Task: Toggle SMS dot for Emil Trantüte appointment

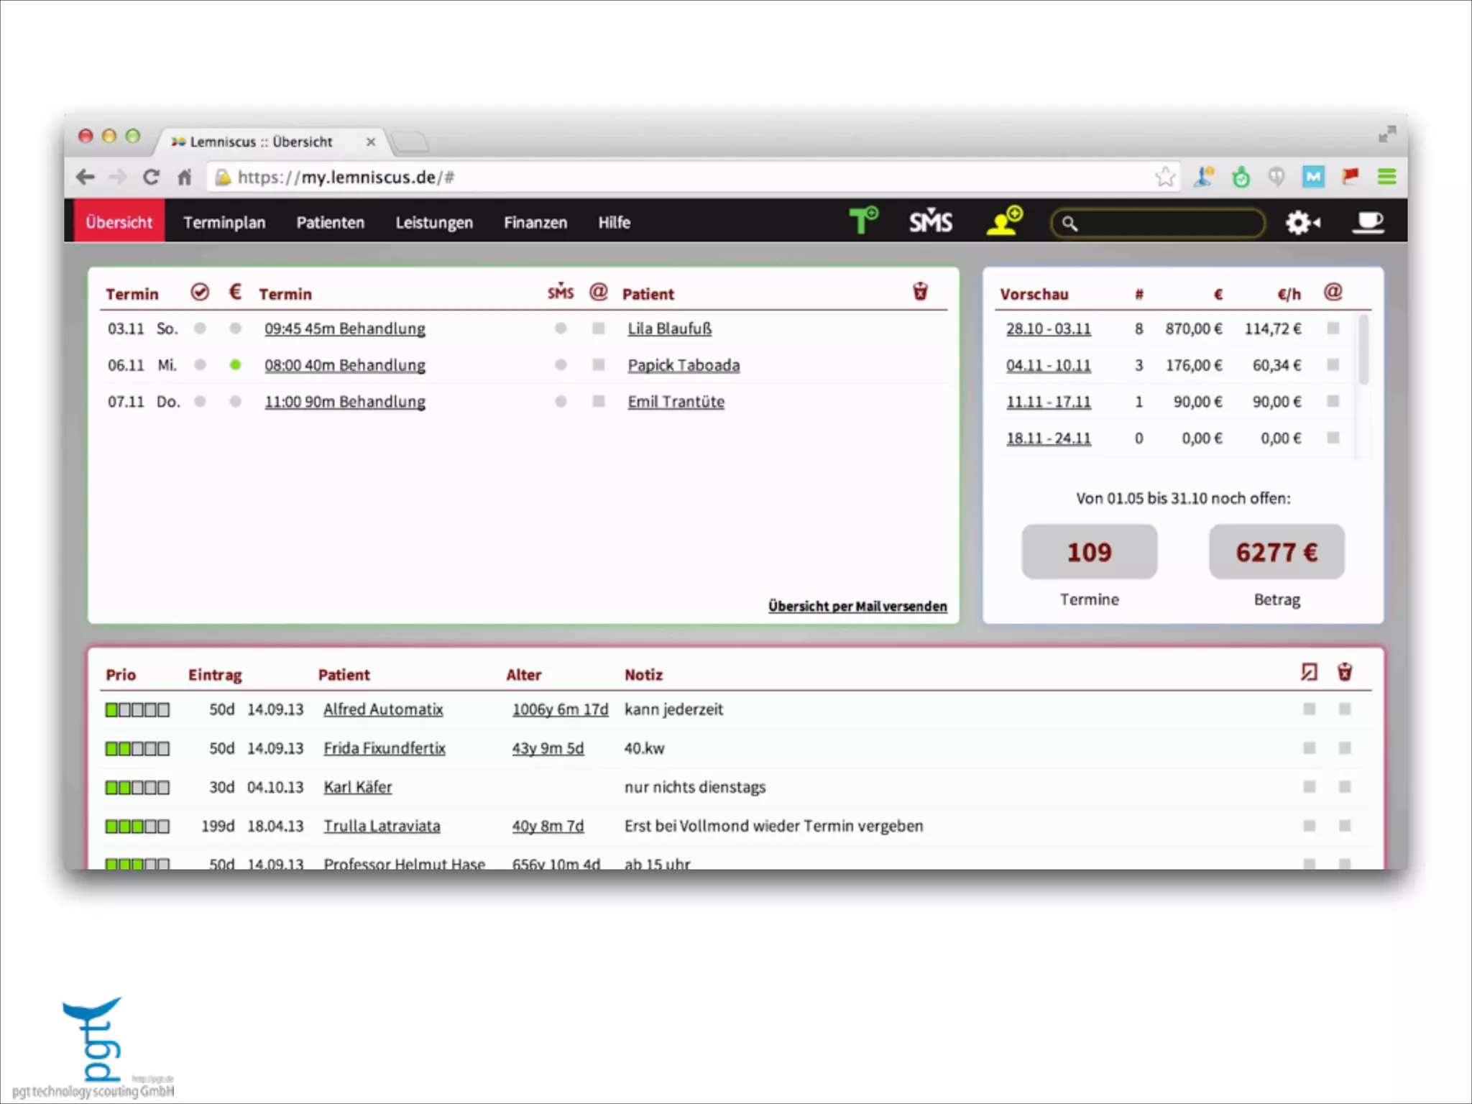Action: (x=561, y=402)
